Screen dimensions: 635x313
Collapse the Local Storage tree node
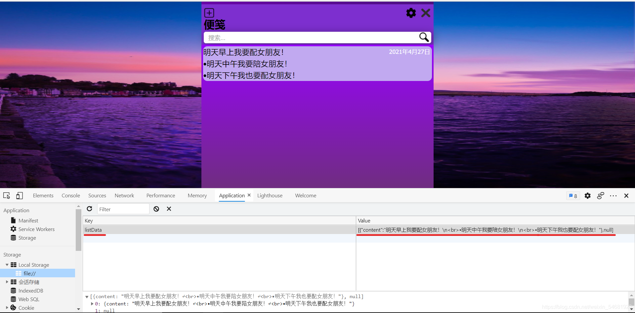(7, 265)
